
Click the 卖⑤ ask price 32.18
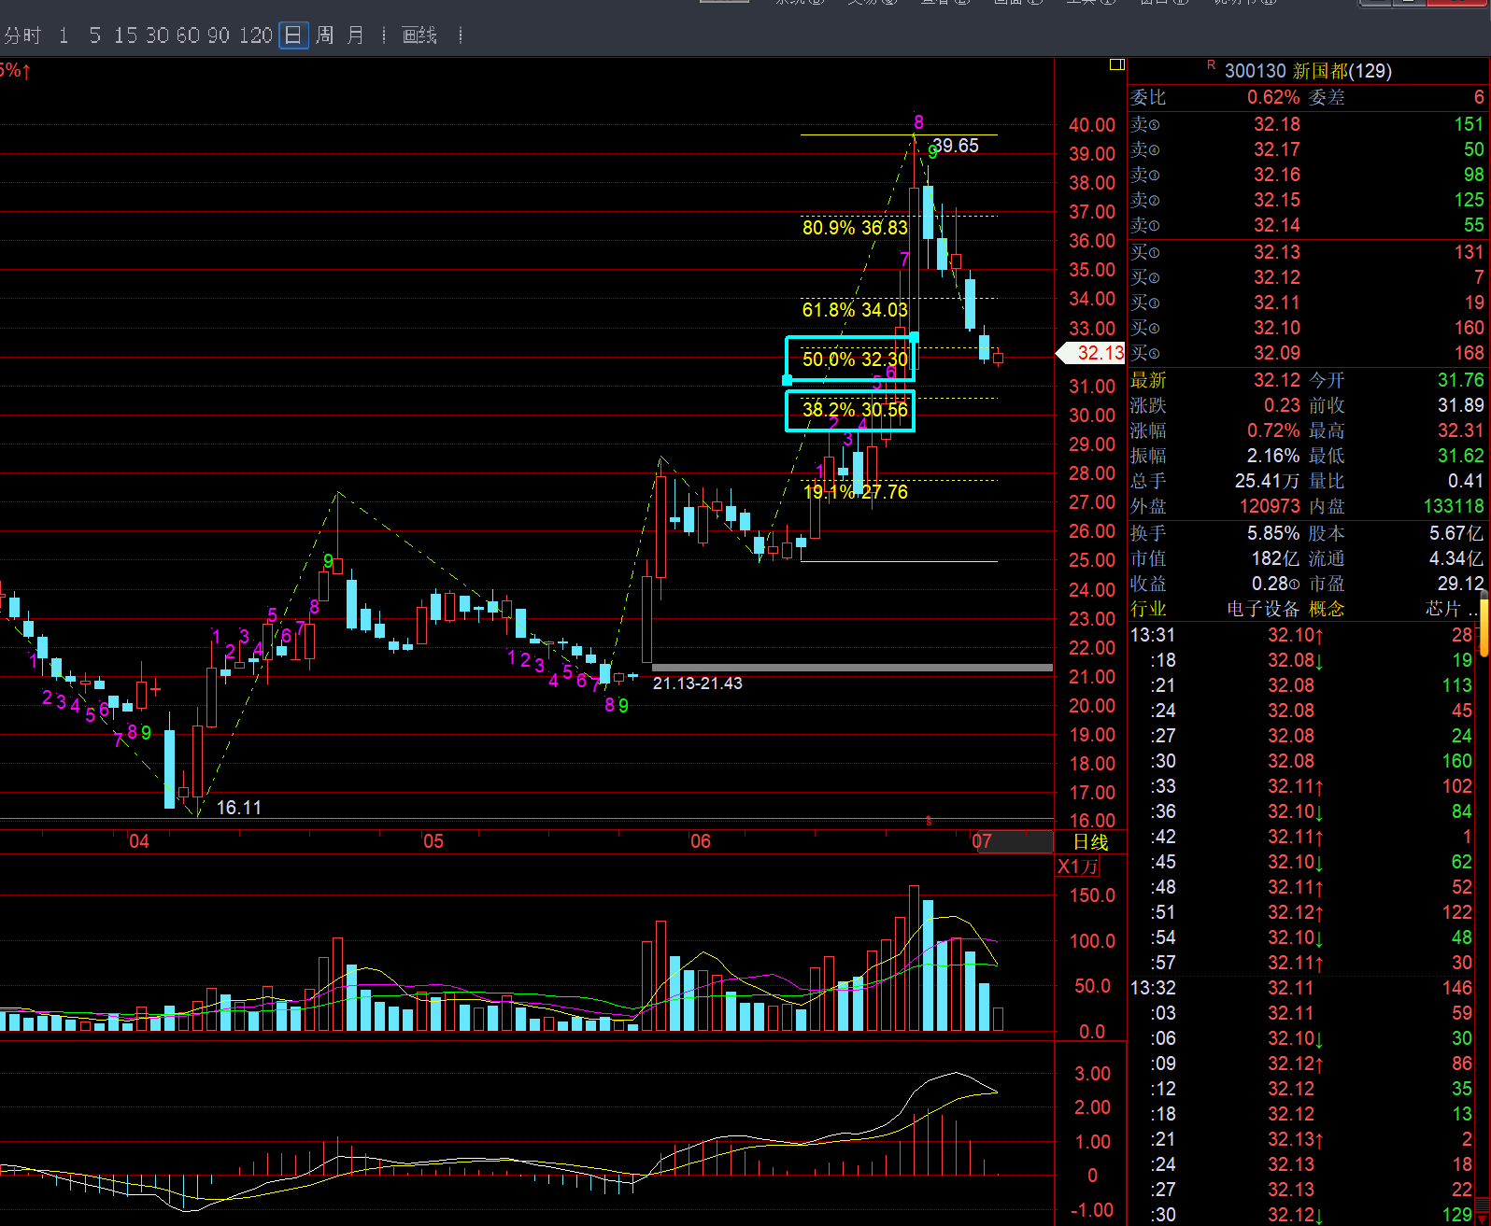coord(1277,124)
